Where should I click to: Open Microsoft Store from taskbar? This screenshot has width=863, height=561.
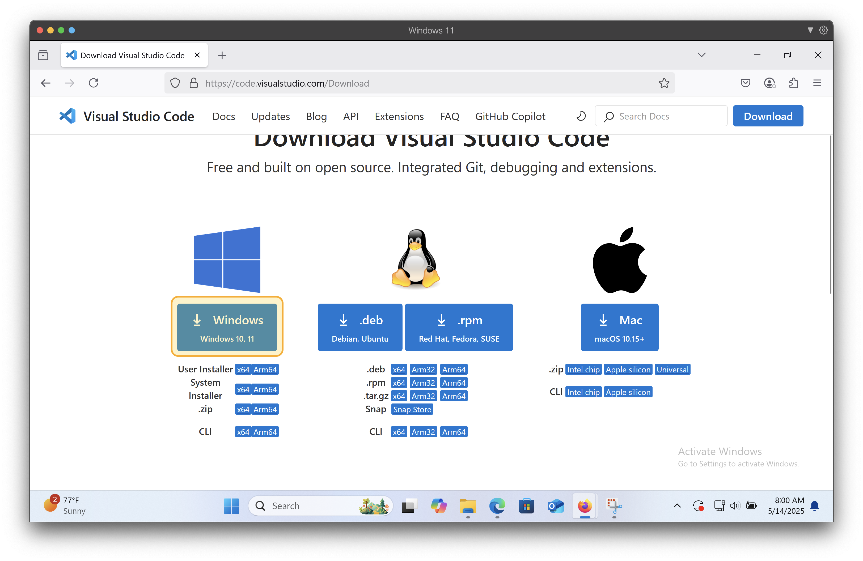[526, 505]
